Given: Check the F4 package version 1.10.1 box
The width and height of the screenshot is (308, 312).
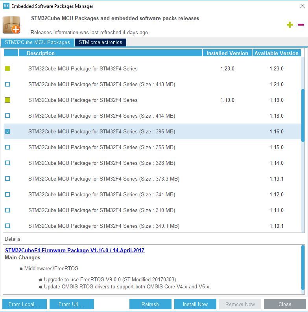Looking at the screenshot, I should pyautogui.click(x=7, y=226).
